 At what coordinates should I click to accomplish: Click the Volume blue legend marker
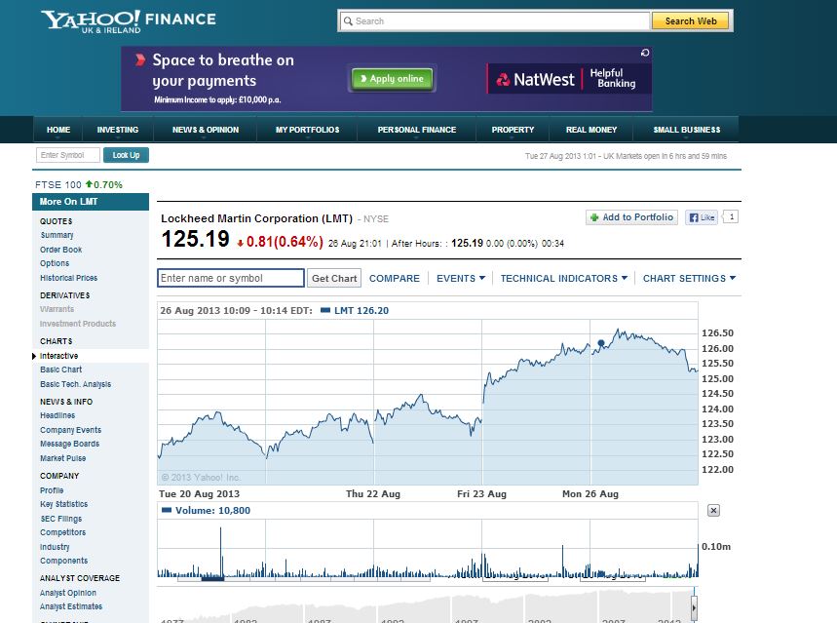click(x=167, y=510)
